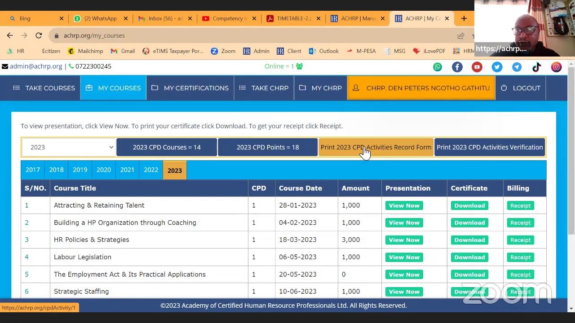The height and width of the screenshot is (323, 575).
Task: Open Receipt for HR Policies & Strategies
Action: (521, 240)
